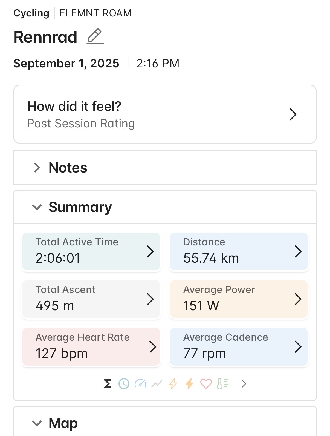Select the clock time metrics icon
This screenshot has height=436, width=330.
pyautogui.click(x=124, y=384)
